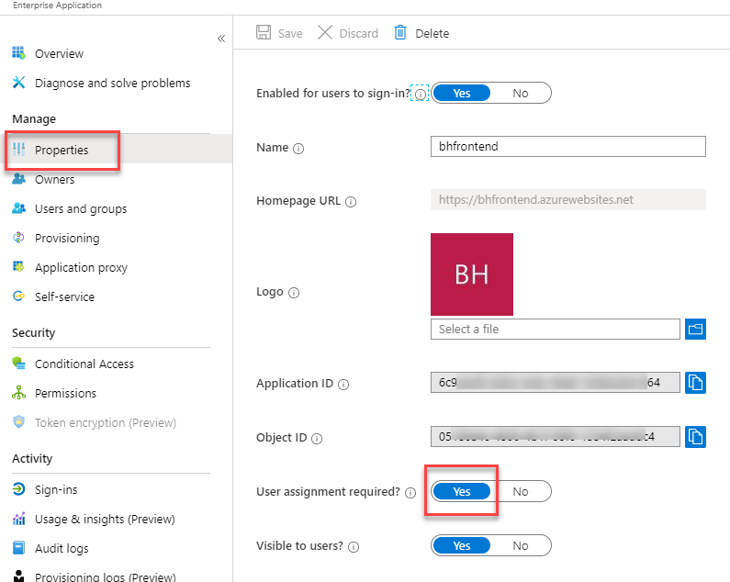This screenshot has width=730, height=582.
Task: Click info icon next to Visible to users
Action: (x=354, y=547)
